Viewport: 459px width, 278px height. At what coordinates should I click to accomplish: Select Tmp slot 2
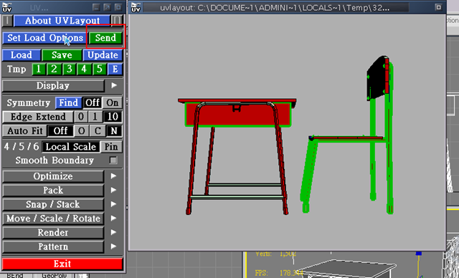pos(54,69)
